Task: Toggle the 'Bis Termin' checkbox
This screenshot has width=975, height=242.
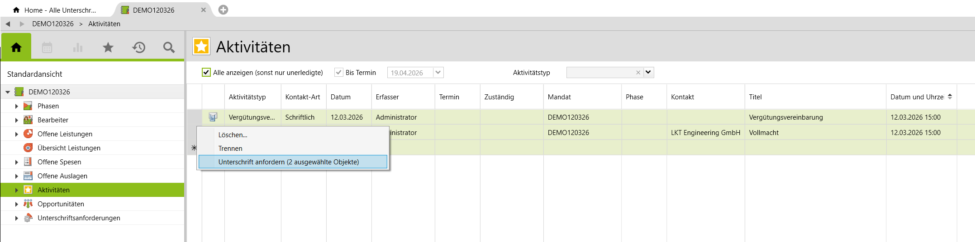Action: [x=338, y=72]
